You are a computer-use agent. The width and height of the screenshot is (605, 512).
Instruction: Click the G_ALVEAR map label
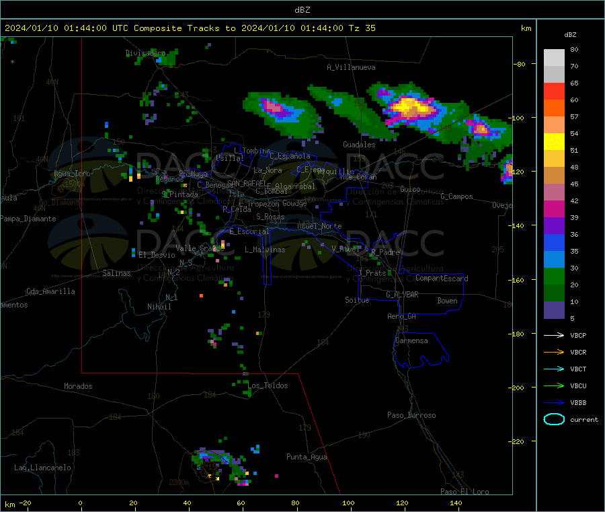[x=402, y=295]
